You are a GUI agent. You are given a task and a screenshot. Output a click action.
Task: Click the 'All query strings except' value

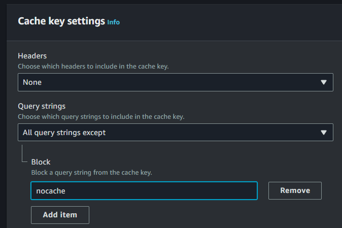[64, 133]
